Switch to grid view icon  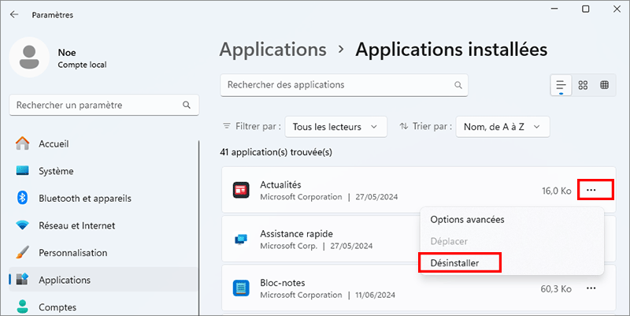(x=583, y=85)
